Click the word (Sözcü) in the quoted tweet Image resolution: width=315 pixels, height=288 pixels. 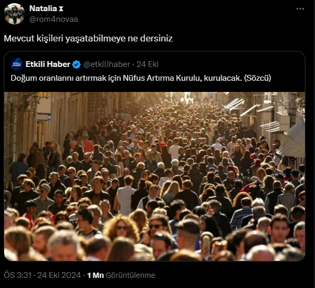coord(257,78)
